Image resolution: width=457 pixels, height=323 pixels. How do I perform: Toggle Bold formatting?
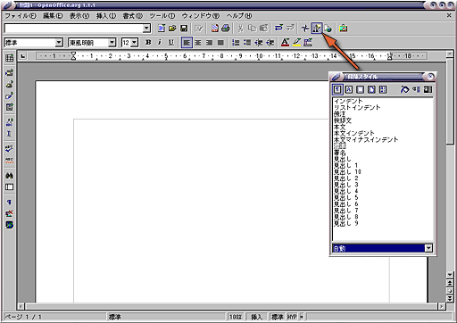[148, 43]
